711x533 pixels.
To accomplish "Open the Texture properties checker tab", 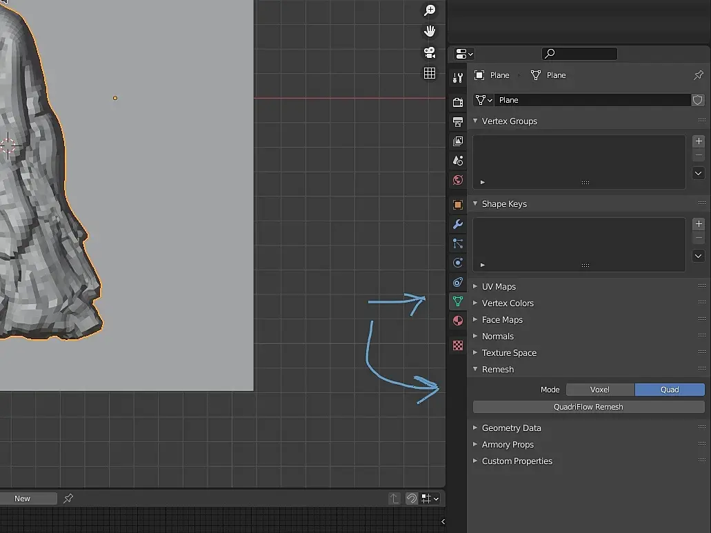I will click(458, 346).
